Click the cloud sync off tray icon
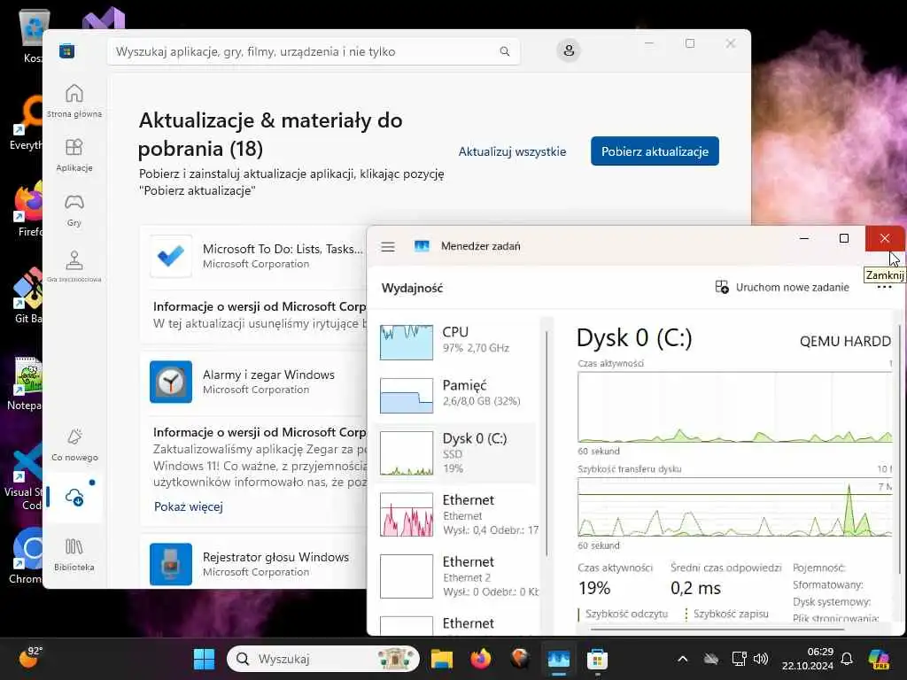The height and width of the screenshot is (680, 907). [711, 659]
